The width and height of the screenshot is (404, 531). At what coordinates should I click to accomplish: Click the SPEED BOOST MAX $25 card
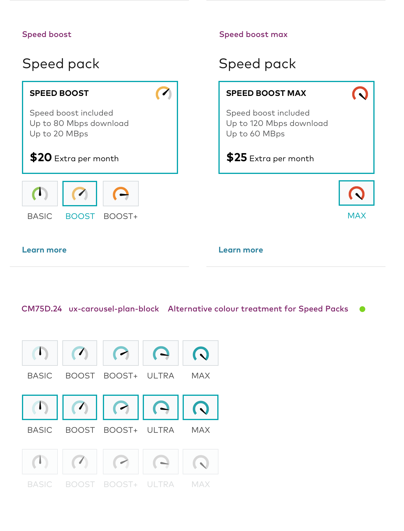tap(296, 127)
